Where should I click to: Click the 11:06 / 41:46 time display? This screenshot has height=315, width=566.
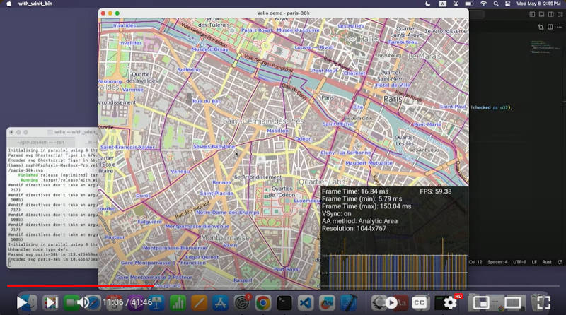pos(127,302)
